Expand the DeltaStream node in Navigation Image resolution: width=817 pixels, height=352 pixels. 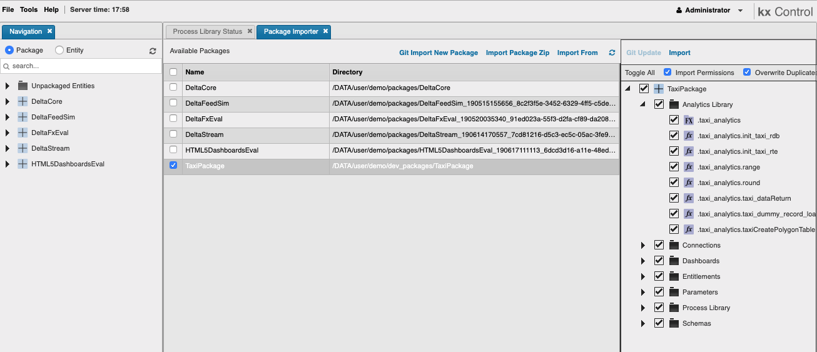click(x=8, y=148)
